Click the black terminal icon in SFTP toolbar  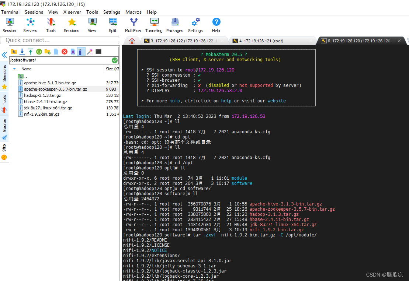tap(98, 52)
